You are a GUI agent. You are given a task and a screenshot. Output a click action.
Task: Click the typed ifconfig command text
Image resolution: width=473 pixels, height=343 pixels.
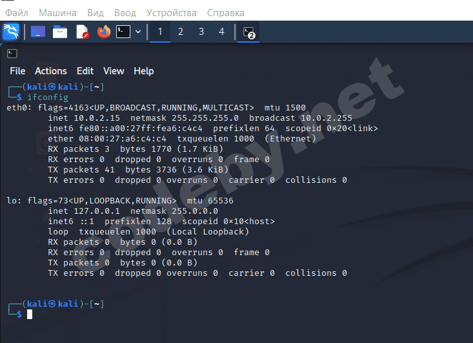coord(48,98)
